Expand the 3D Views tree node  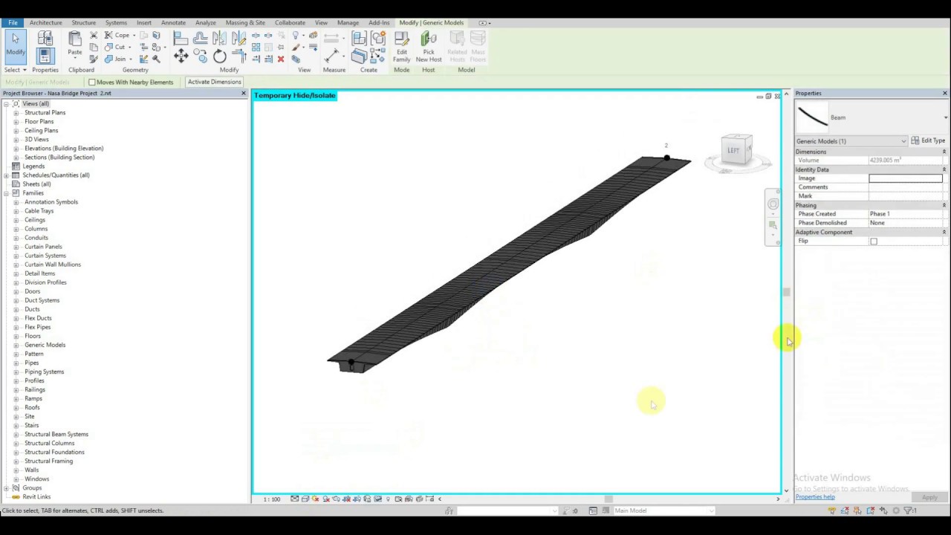click(16, 140)
